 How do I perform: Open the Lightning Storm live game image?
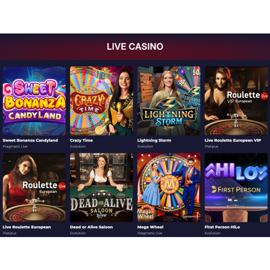coord(169,101)
